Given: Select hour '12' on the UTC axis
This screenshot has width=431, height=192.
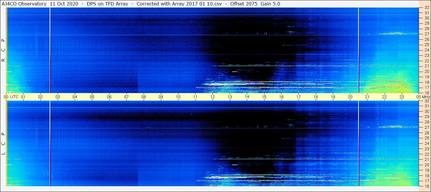Looking at the screenshot, I should (x=212, y=97).
